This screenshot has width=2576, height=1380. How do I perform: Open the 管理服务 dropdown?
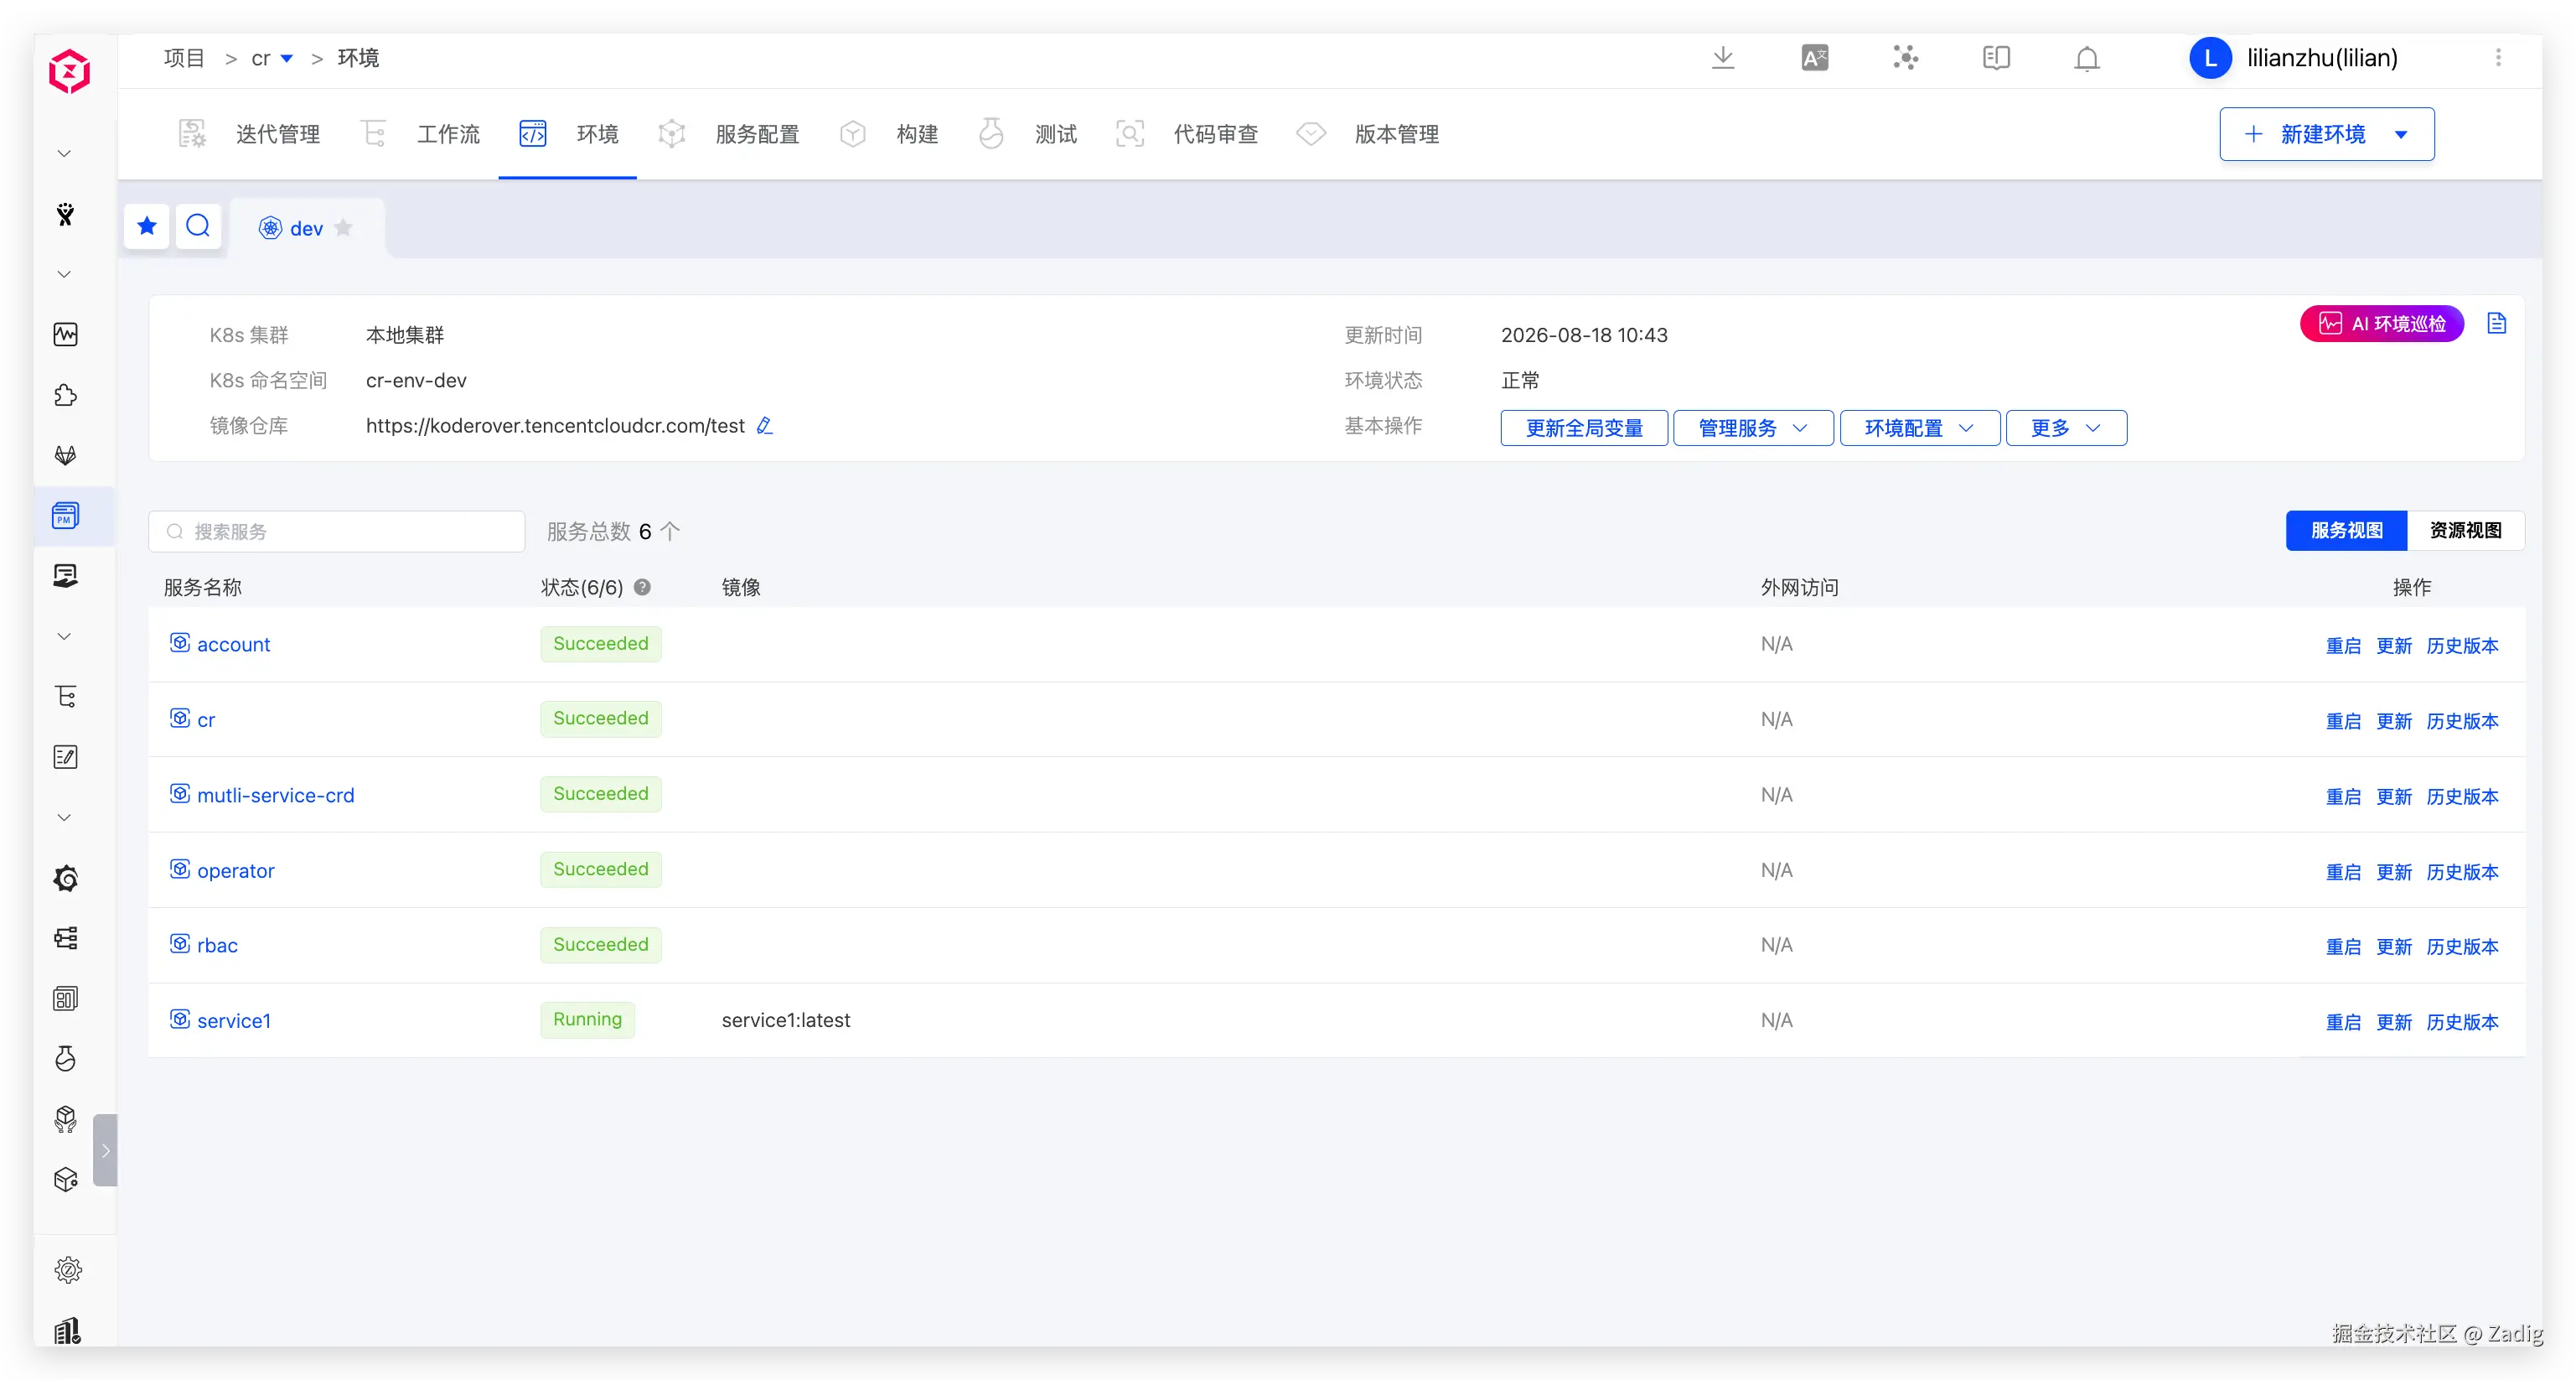point(1753,428)
